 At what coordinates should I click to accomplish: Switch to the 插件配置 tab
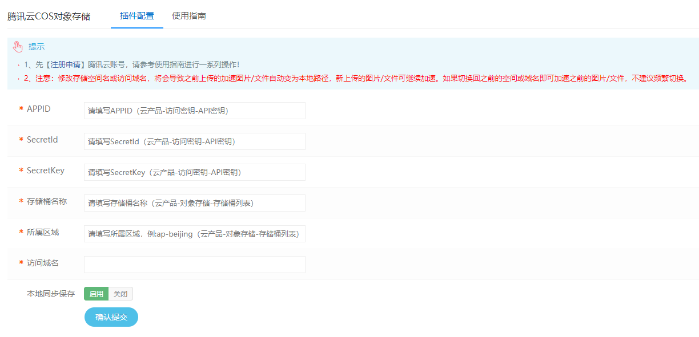click(137, 16)
